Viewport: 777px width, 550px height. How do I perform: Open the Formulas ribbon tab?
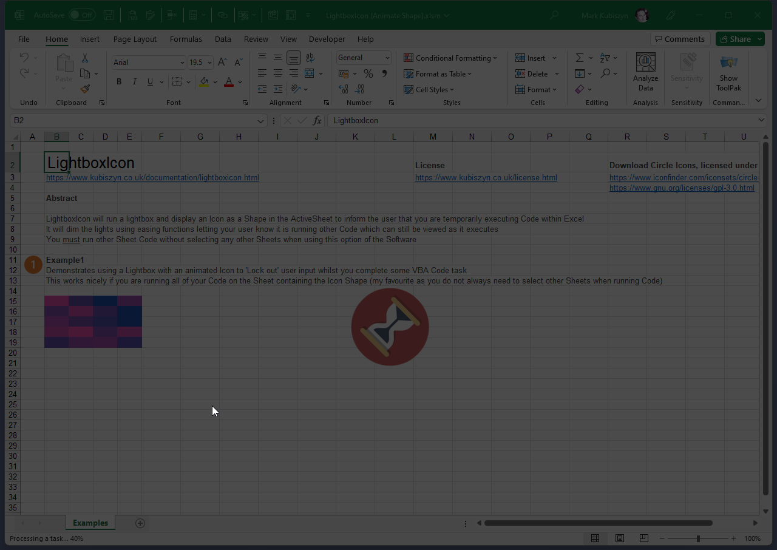click(186, 39)
